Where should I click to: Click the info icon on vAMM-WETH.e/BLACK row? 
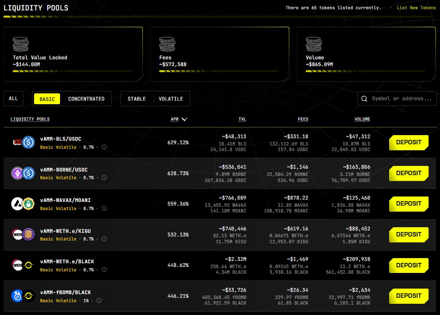coord(104,270)
